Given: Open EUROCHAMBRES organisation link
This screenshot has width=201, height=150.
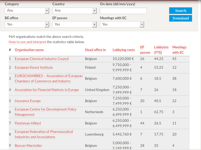Looking at the screenshot, I should click(49, 78).
